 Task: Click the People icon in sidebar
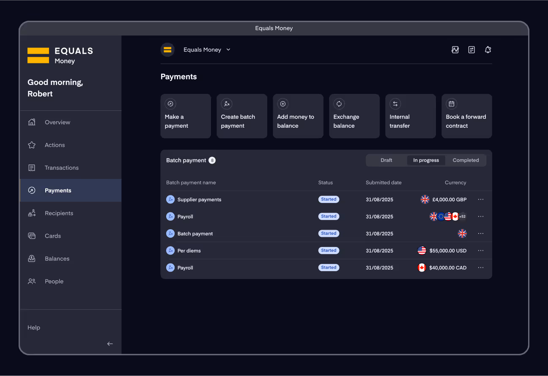coord(32,281)
